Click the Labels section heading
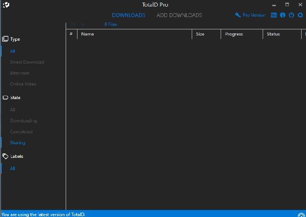The width and height of the screenshot is (306, 217). coord(17,156)
